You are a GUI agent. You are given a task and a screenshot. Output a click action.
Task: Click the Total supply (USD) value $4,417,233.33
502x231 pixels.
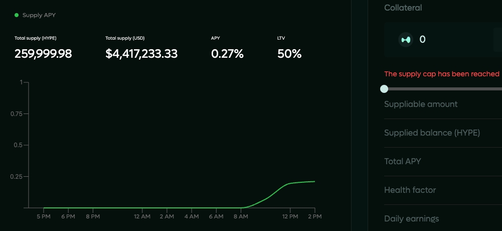(141, 54)
